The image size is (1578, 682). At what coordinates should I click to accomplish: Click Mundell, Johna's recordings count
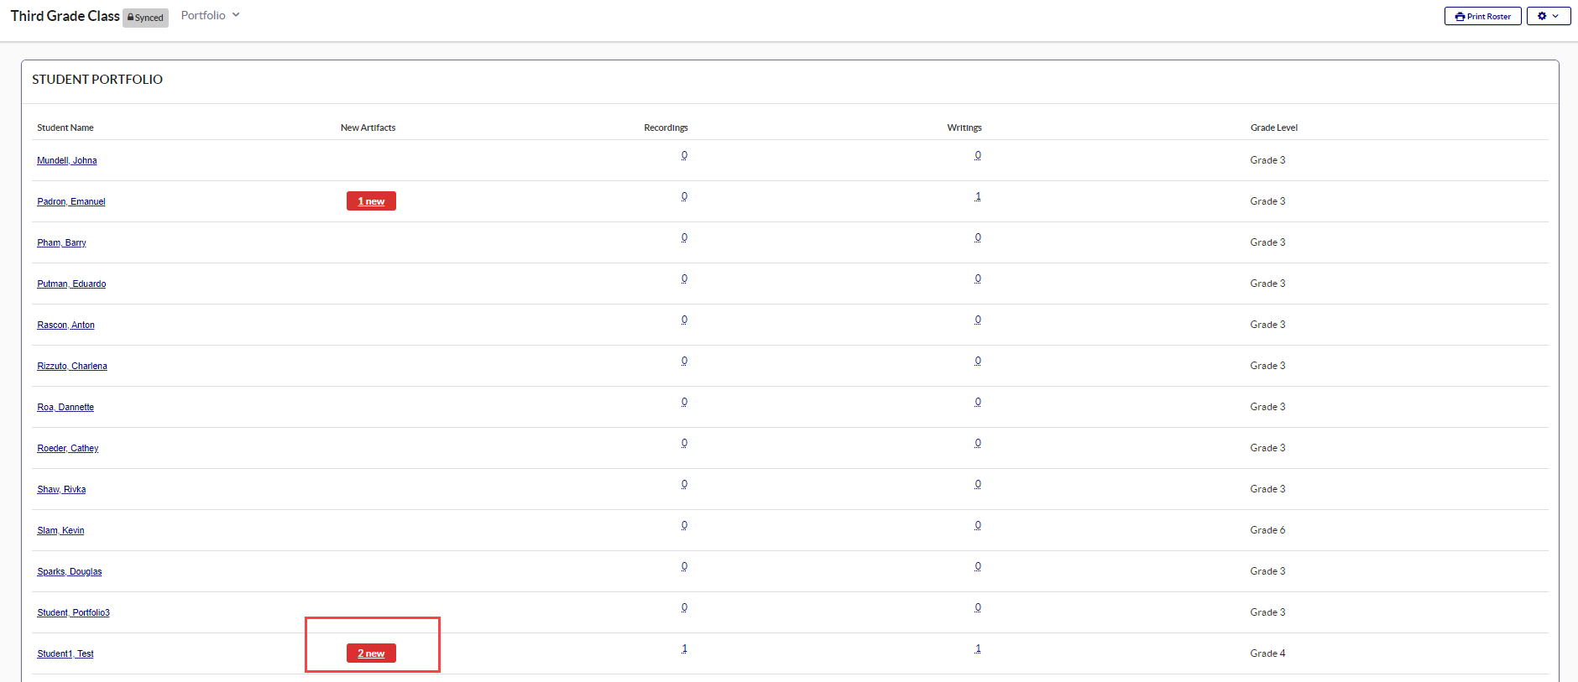click(684, 155)
